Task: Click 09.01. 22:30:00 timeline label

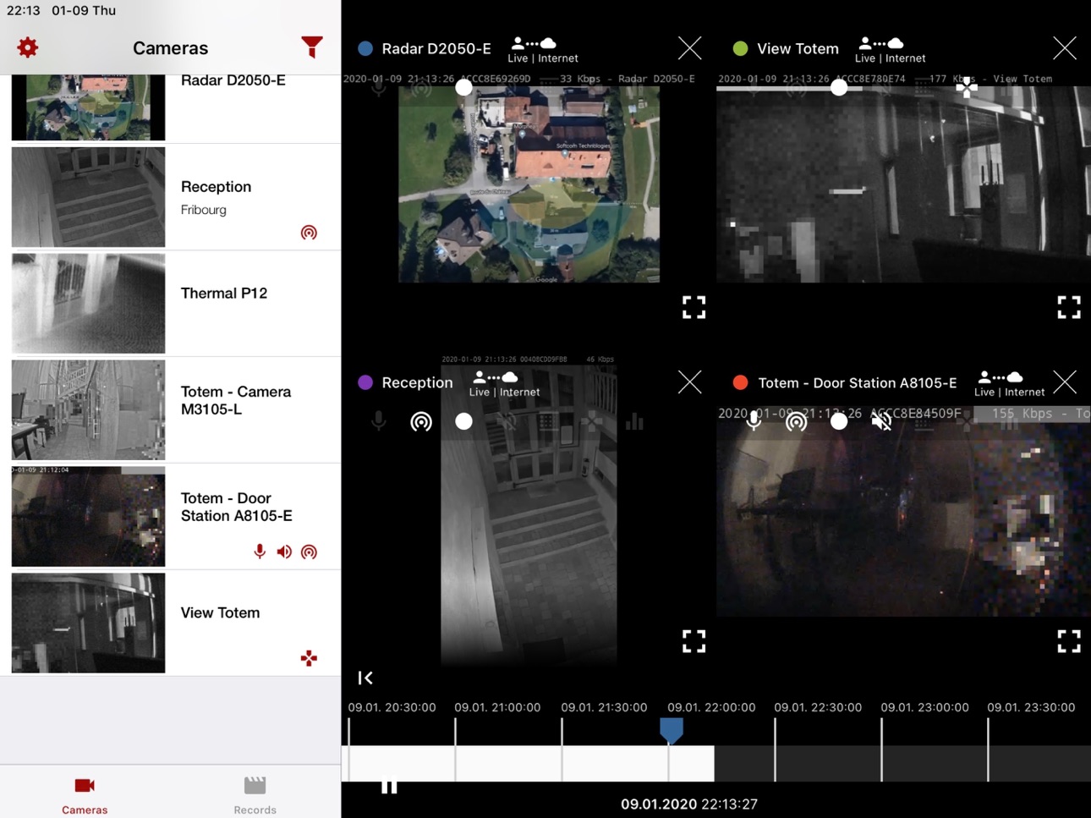Action: click(x=818, y=707)
